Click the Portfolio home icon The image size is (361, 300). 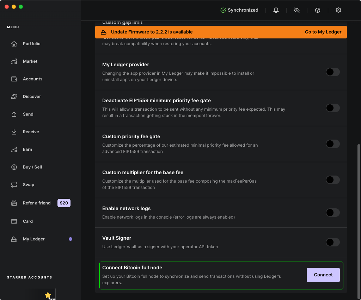(x=14, y=44)
